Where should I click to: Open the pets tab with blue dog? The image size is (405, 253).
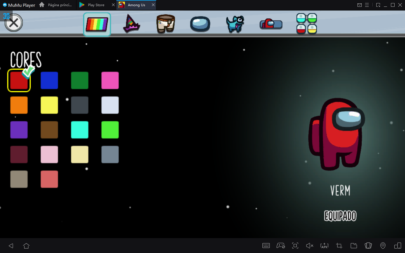point(235,24)
